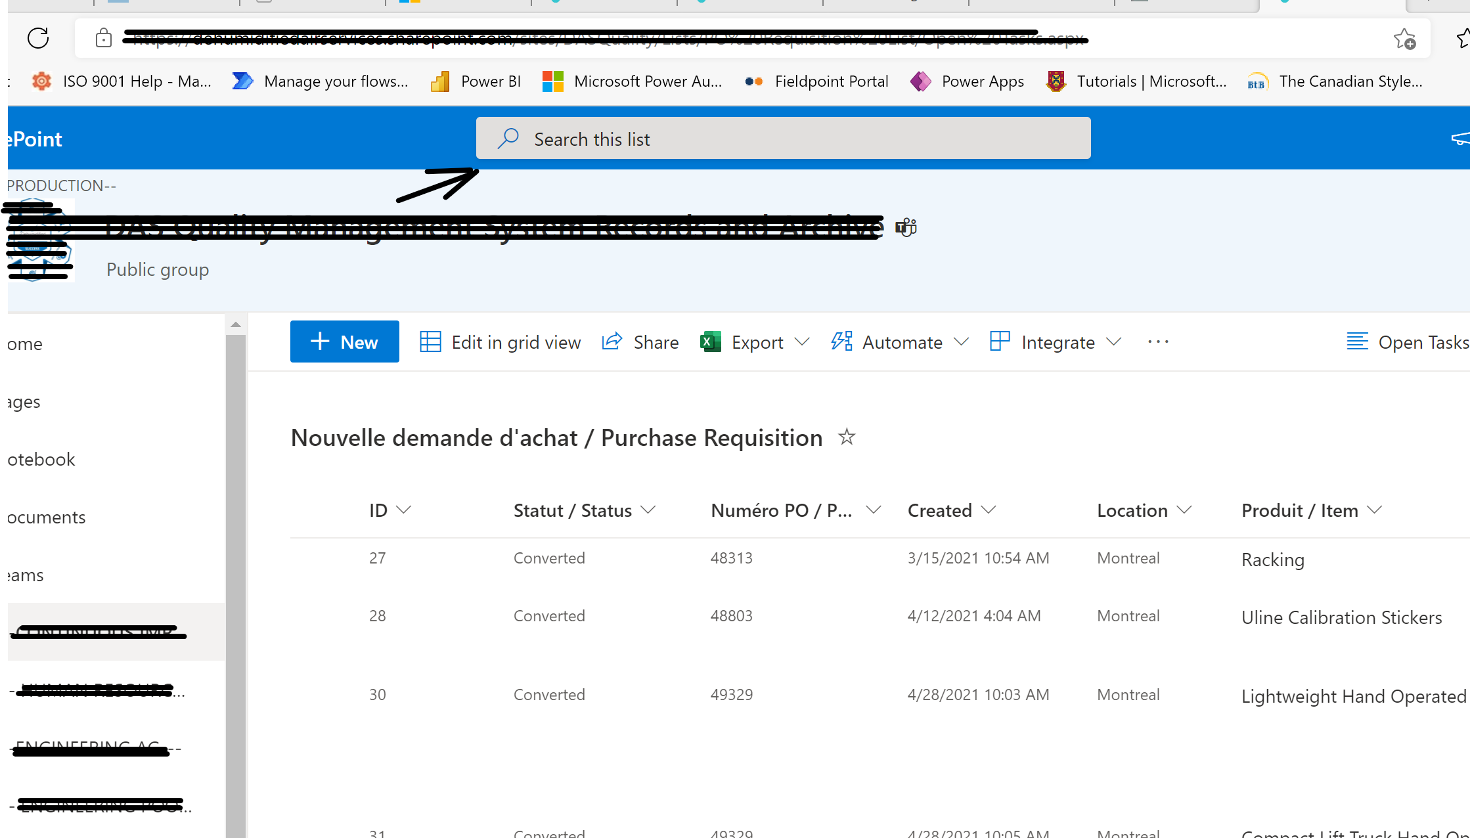Screen dimensions: 1470x838
Task: Open the ellipsis overflow menu
Action: pos(1157,342)
